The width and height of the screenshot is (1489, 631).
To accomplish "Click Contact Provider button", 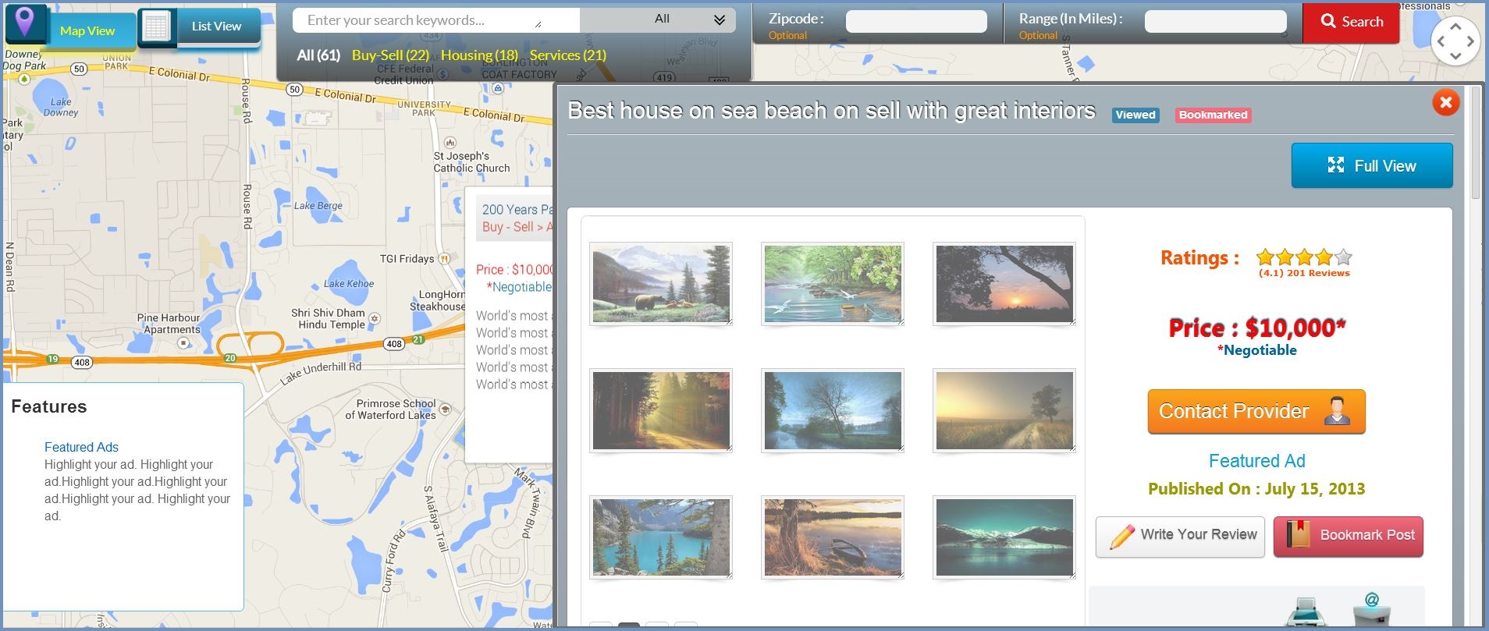I will (x=1256, y=411).
